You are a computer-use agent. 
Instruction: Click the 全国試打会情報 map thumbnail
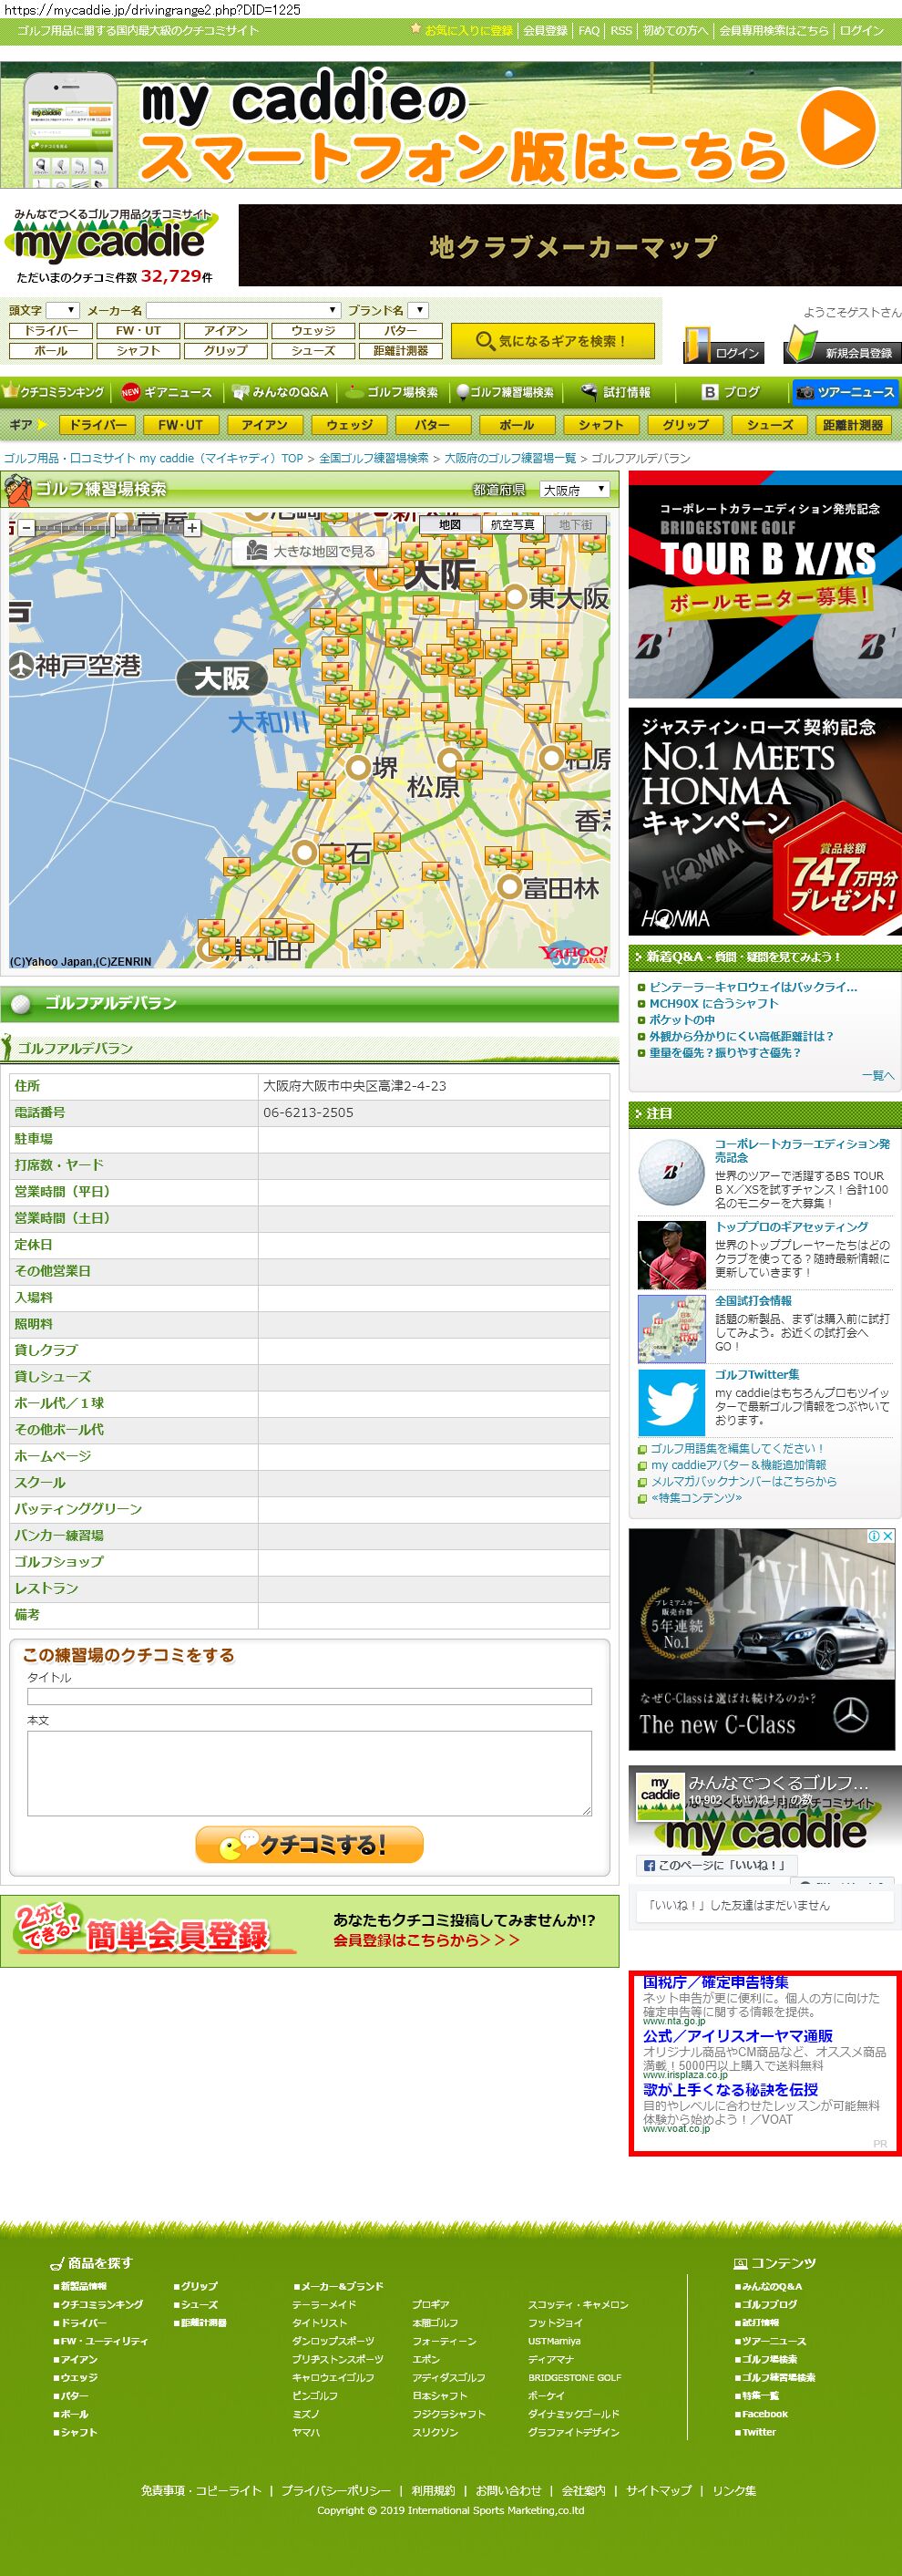click(671, 1329)
